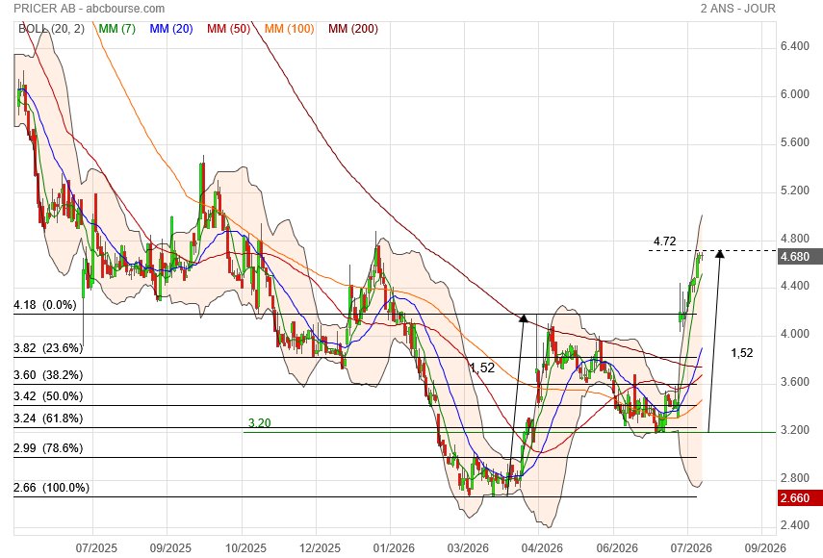The image size is (823, 558).
Task: Click the 4.400 price axis value
Action: 795,286
